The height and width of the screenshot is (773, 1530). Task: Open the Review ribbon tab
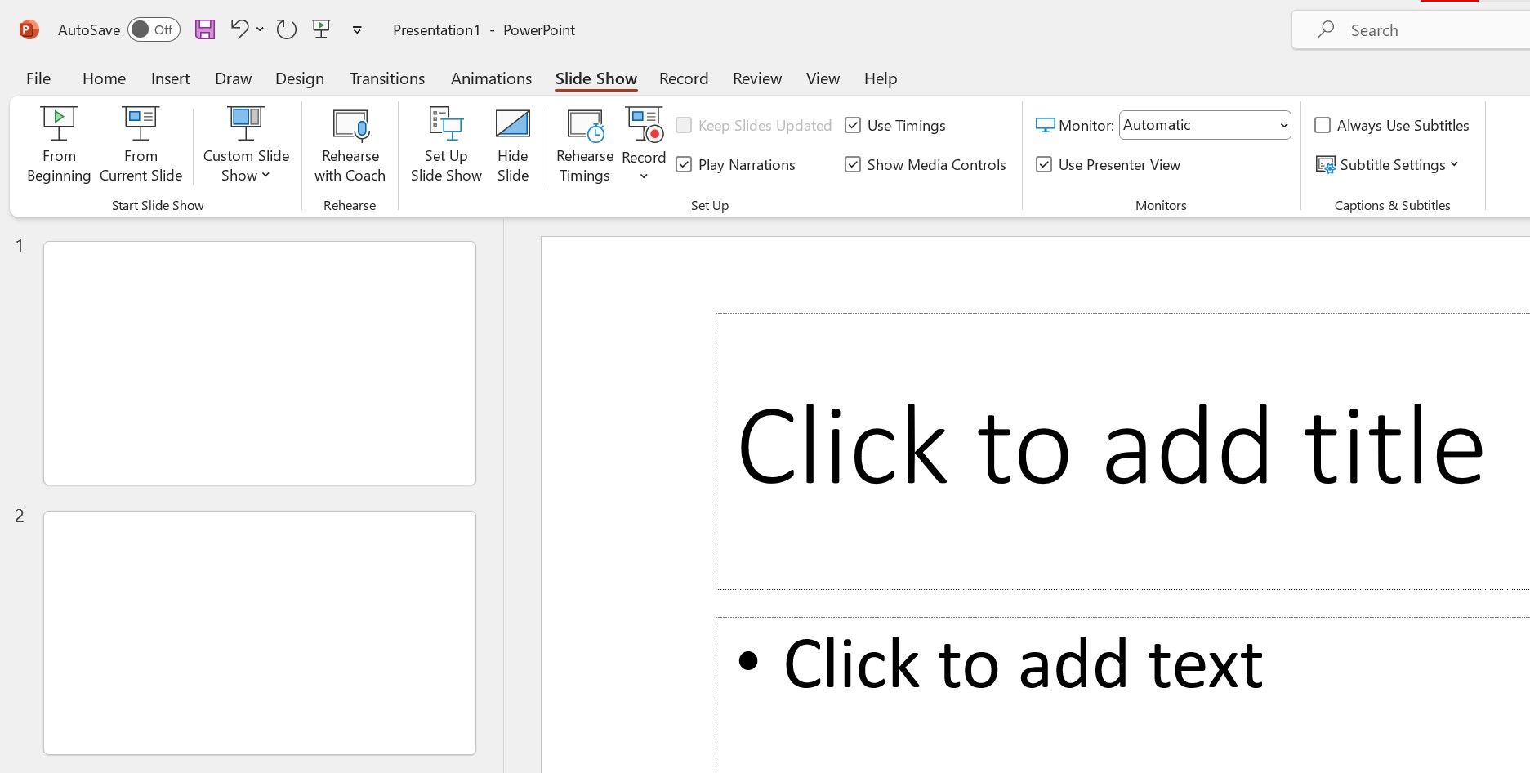[756, 78]
